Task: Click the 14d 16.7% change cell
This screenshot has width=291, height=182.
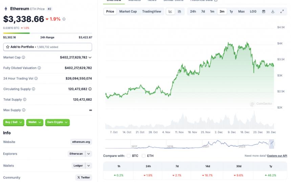Action: [x=207, y=175]
